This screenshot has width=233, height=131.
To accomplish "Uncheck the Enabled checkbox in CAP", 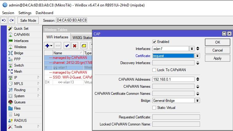I will click(154, 42).
